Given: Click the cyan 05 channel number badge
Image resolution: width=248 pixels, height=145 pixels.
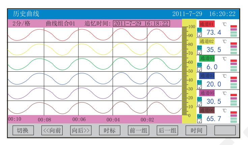Looking at the screenshot, I should tap(199, 99).
